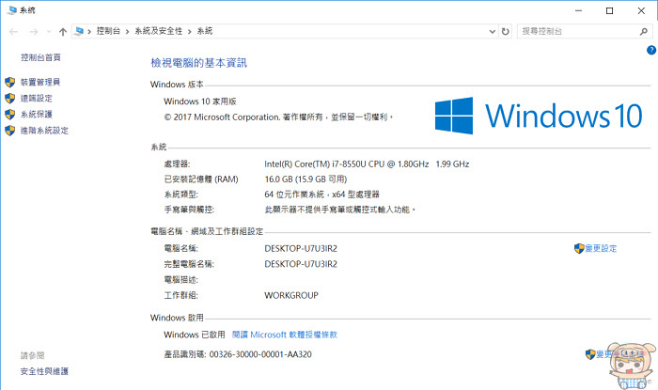Click the shield icon beside 變更設定

579,248
